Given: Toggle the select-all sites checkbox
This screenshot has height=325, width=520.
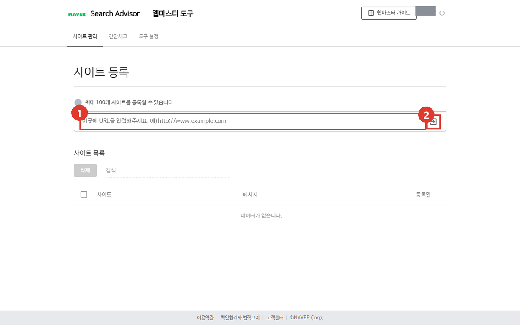Looking at the screenshot, I should [x=84, y=194].
